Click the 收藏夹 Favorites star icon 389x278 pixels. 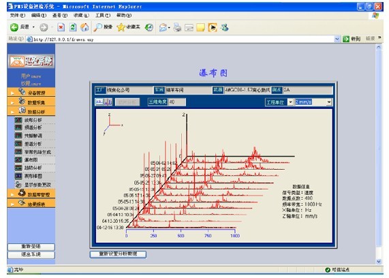[x=121, y=27]
